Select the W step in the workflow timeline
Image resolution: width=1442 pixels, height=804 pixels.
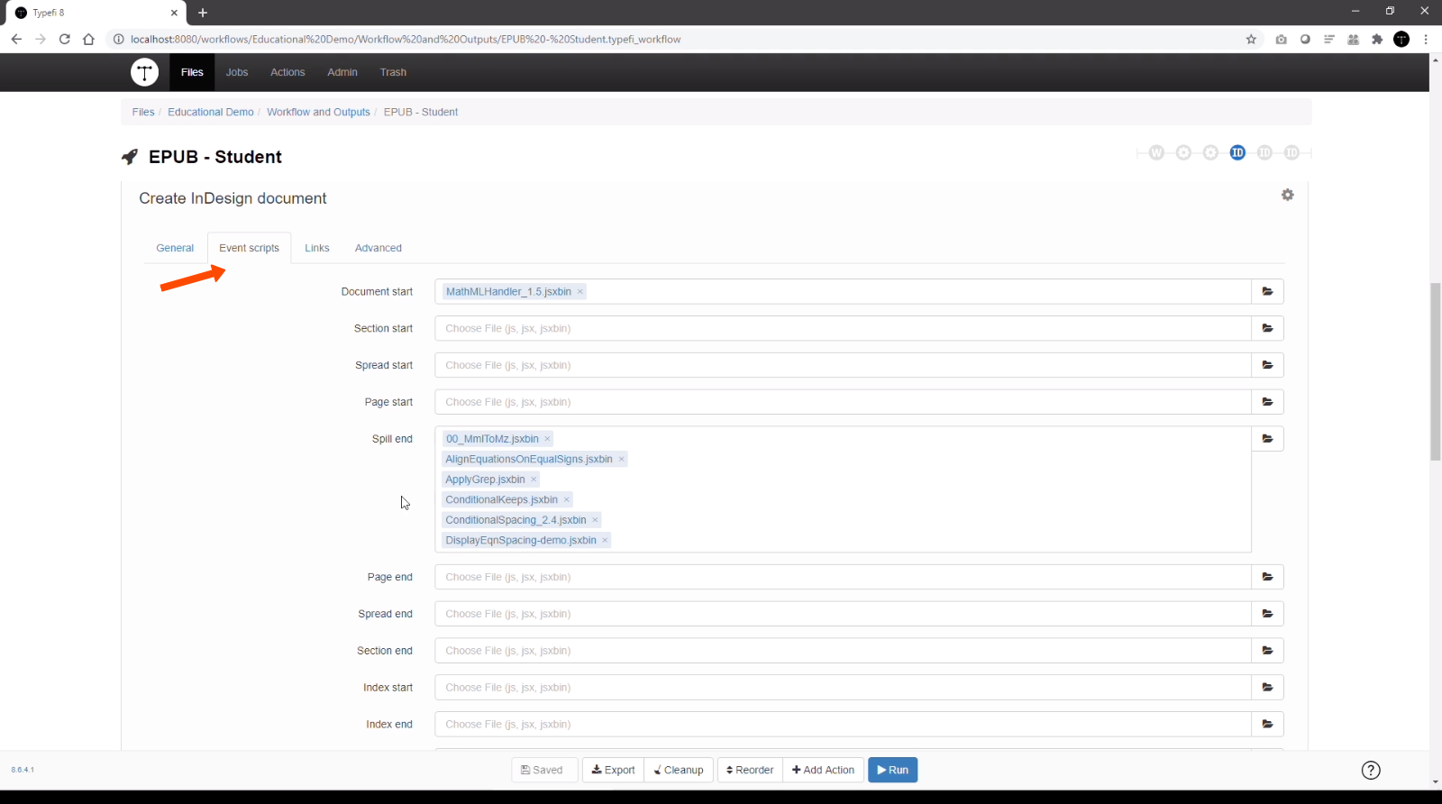tap(1156, 152)
